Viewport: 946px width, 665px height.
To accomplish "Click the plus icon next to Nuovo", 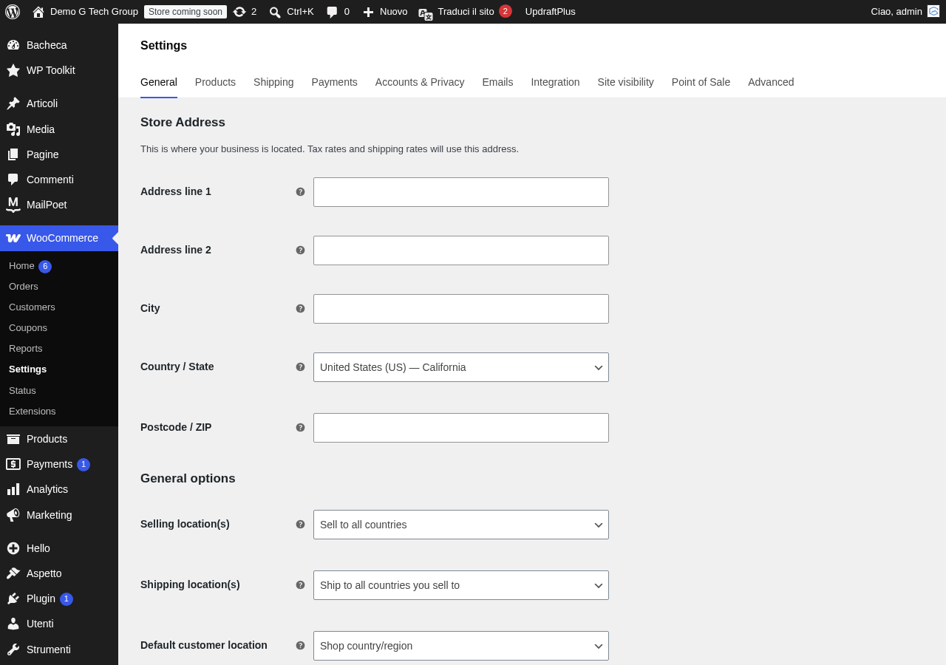I will click(368, 12).
